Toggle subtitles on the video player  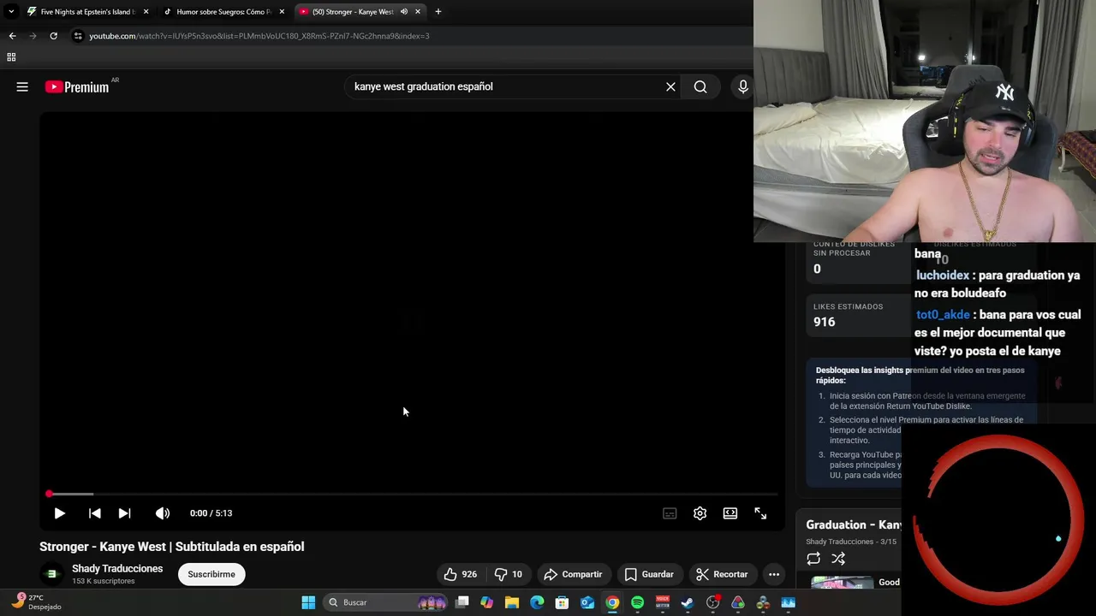(670, 513)
